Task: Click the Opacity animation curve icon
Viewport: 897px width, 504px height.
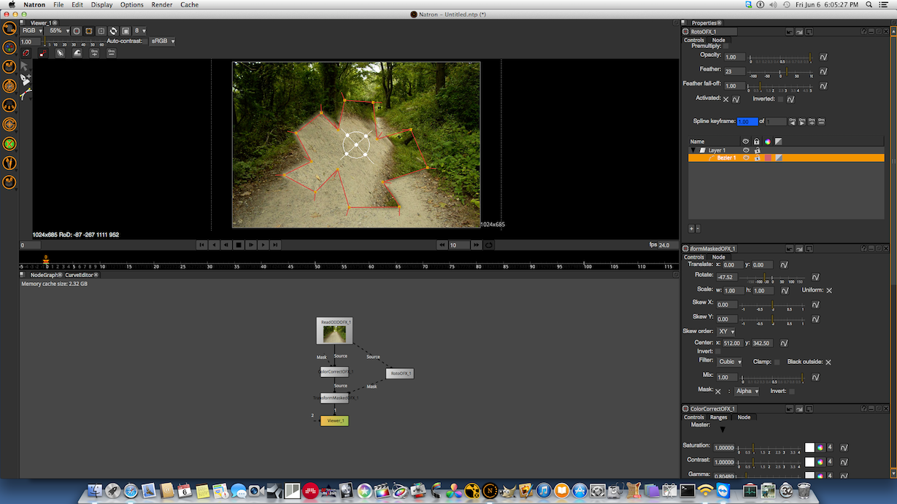Action: coord(823,57)
